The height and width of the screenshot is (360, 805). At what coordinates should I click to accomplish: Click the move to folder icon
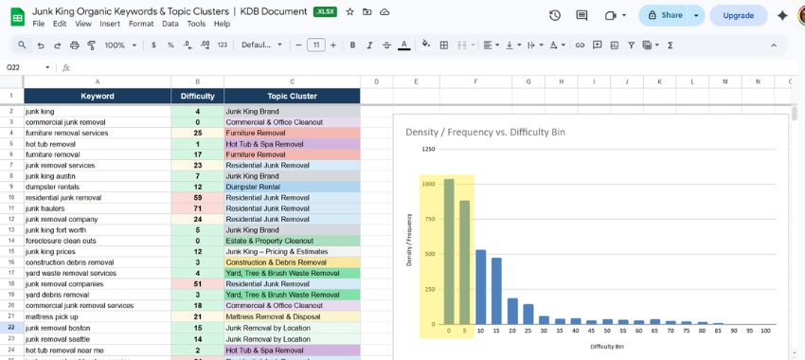pos(367,11)
